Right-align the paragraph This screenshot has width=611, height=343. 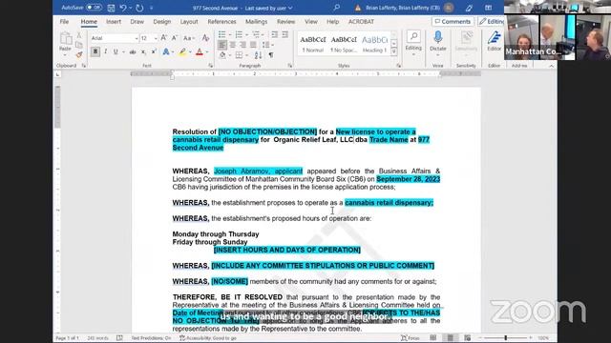click(x=242, y=45)
